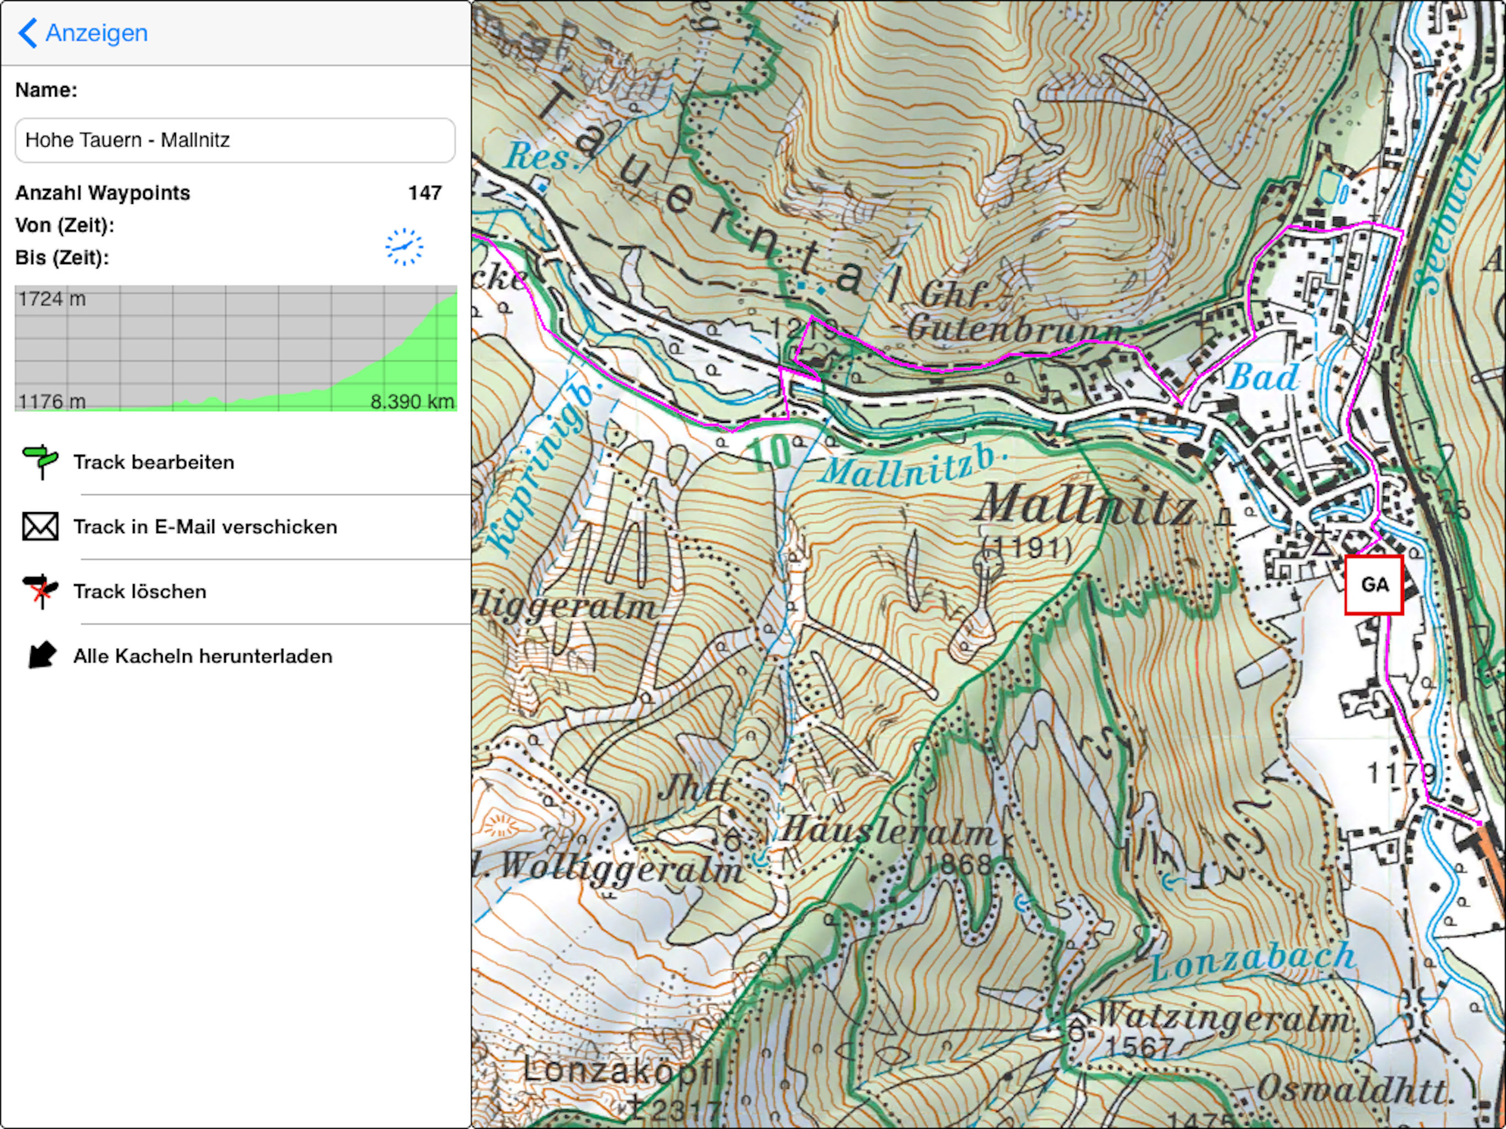Tap the 8.390 km distance label
Viewport: 1506px width, 1129px height.
click(412, 402)
